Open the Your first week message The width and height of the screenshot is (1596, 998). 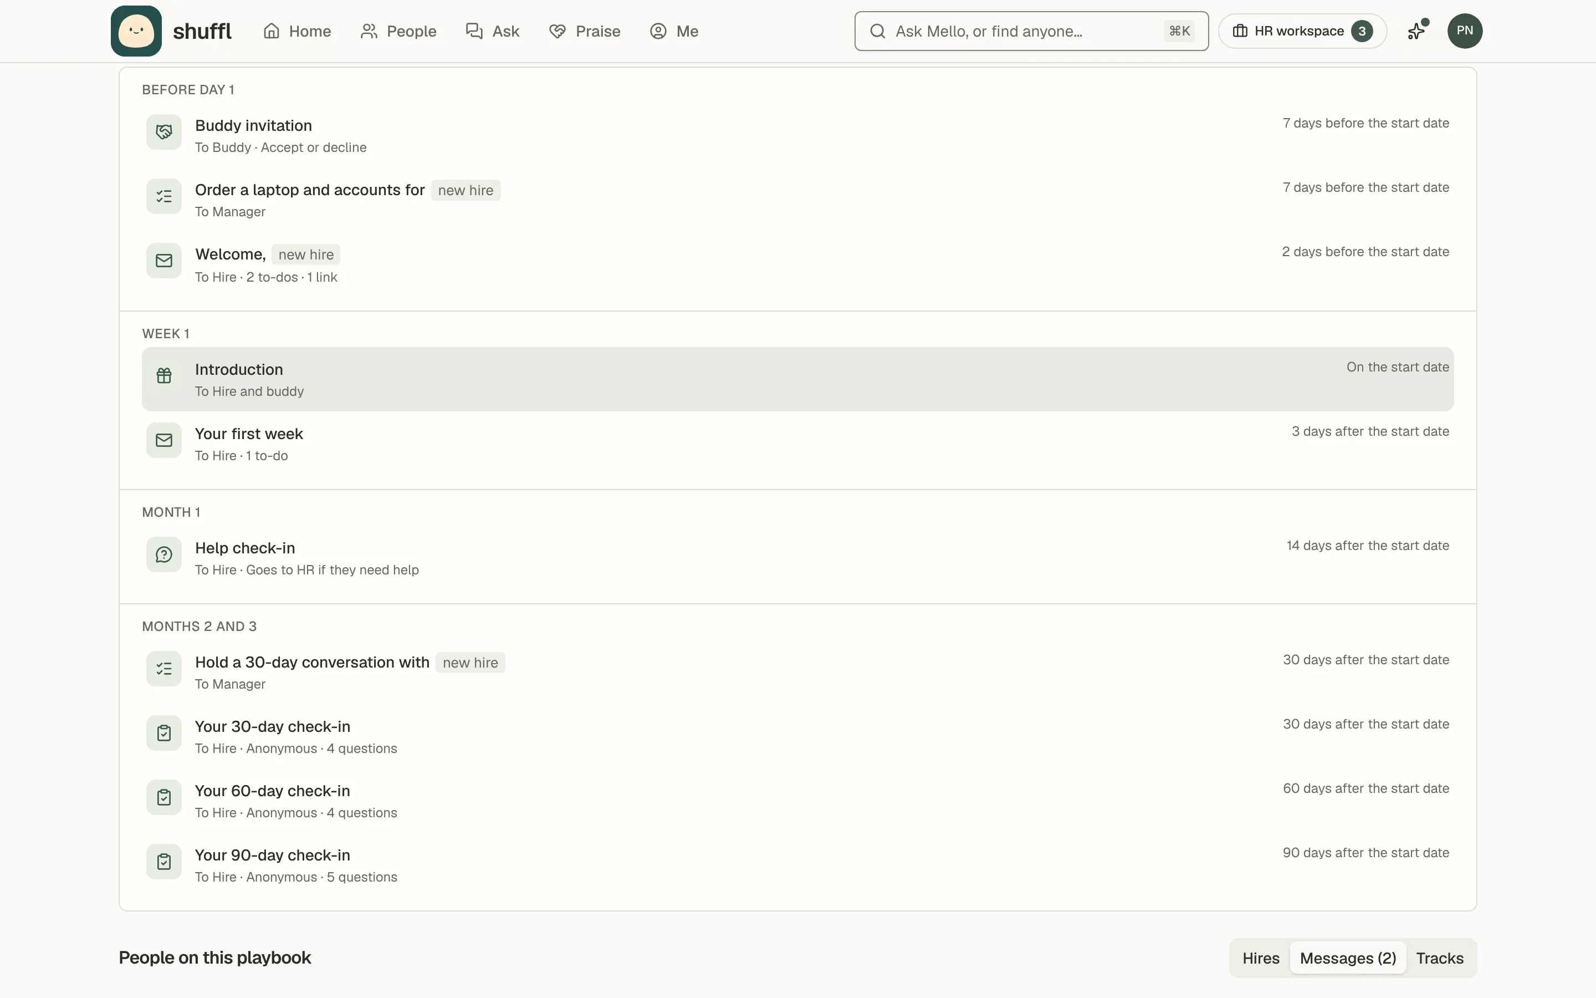coord(797,444)
